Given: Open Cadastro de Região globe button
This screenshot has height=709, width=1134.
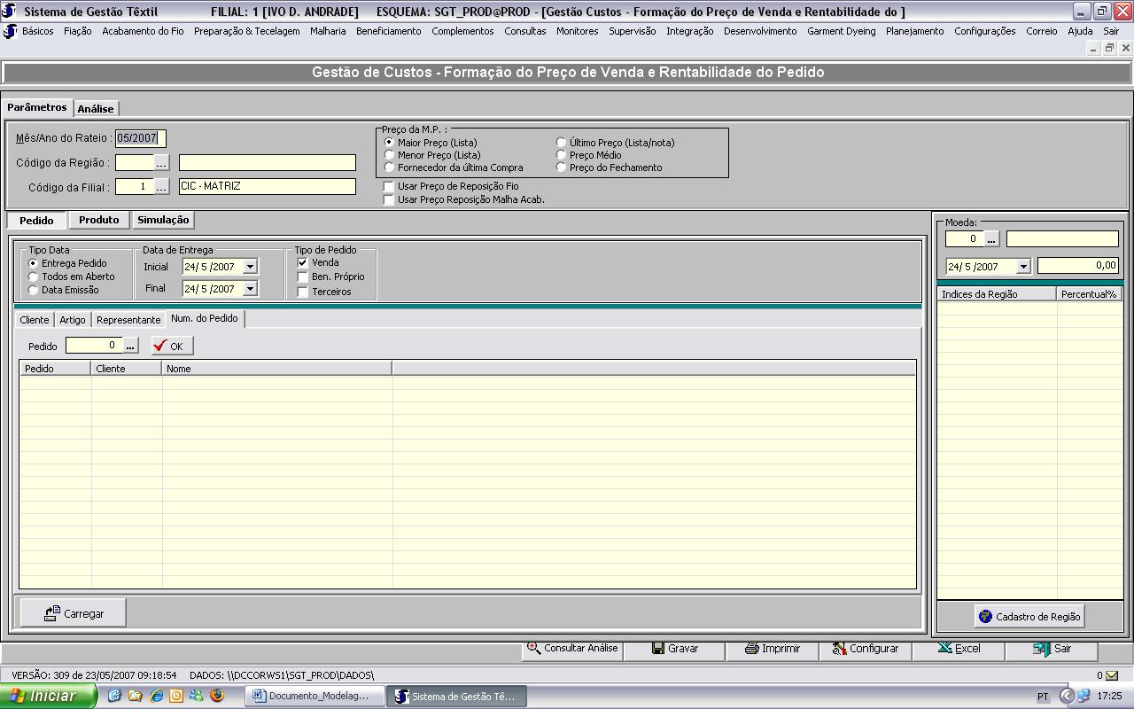Looking at the screenshot, I should tap(985, 616).
